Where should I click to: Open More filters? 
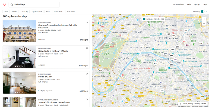point(71,11)
